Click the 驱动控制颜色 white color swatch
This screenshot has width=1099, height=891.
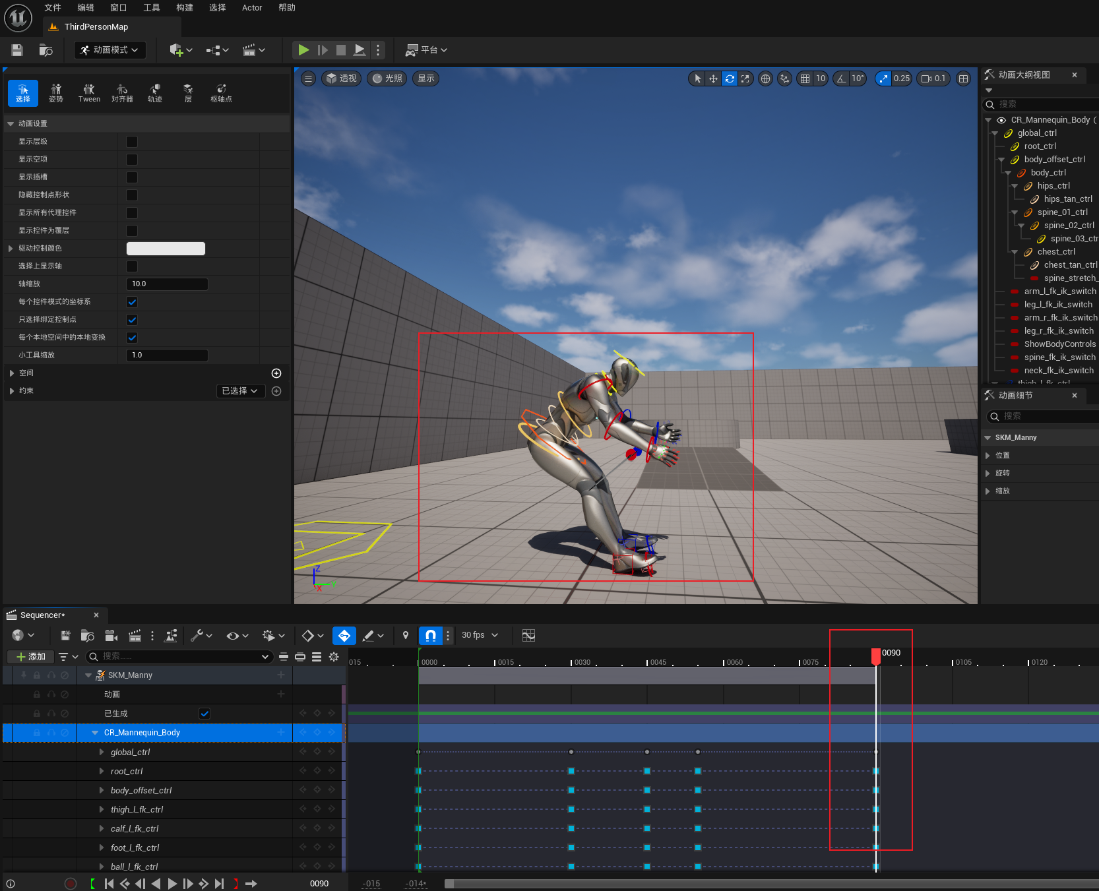pyautogui.click(x=166, y=249)
